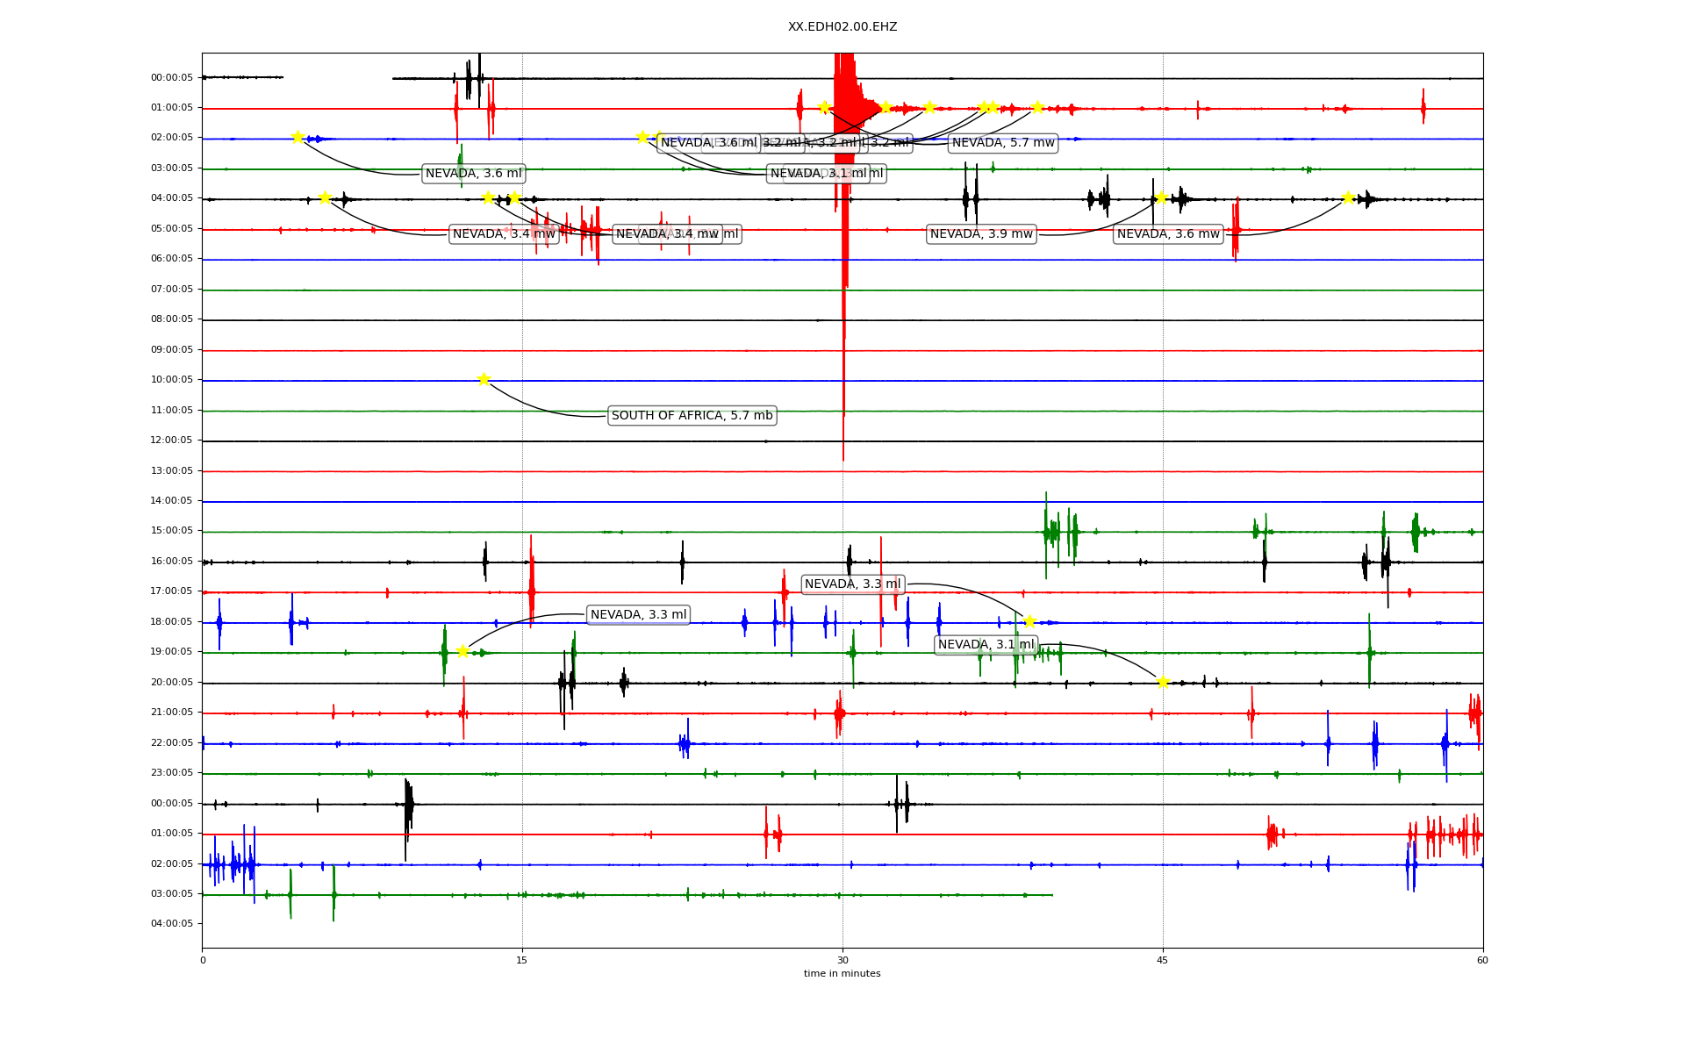Image resolution: width=1685 pixels, height=1053 pixels.
Task: Click the South of Africa event star marker
Action: click(x=484, y=379)
